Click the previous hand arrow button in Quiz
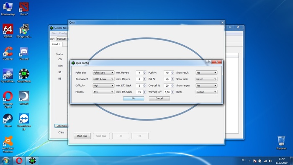The height and width of the screenshot is (165, 293). (121, 136)
